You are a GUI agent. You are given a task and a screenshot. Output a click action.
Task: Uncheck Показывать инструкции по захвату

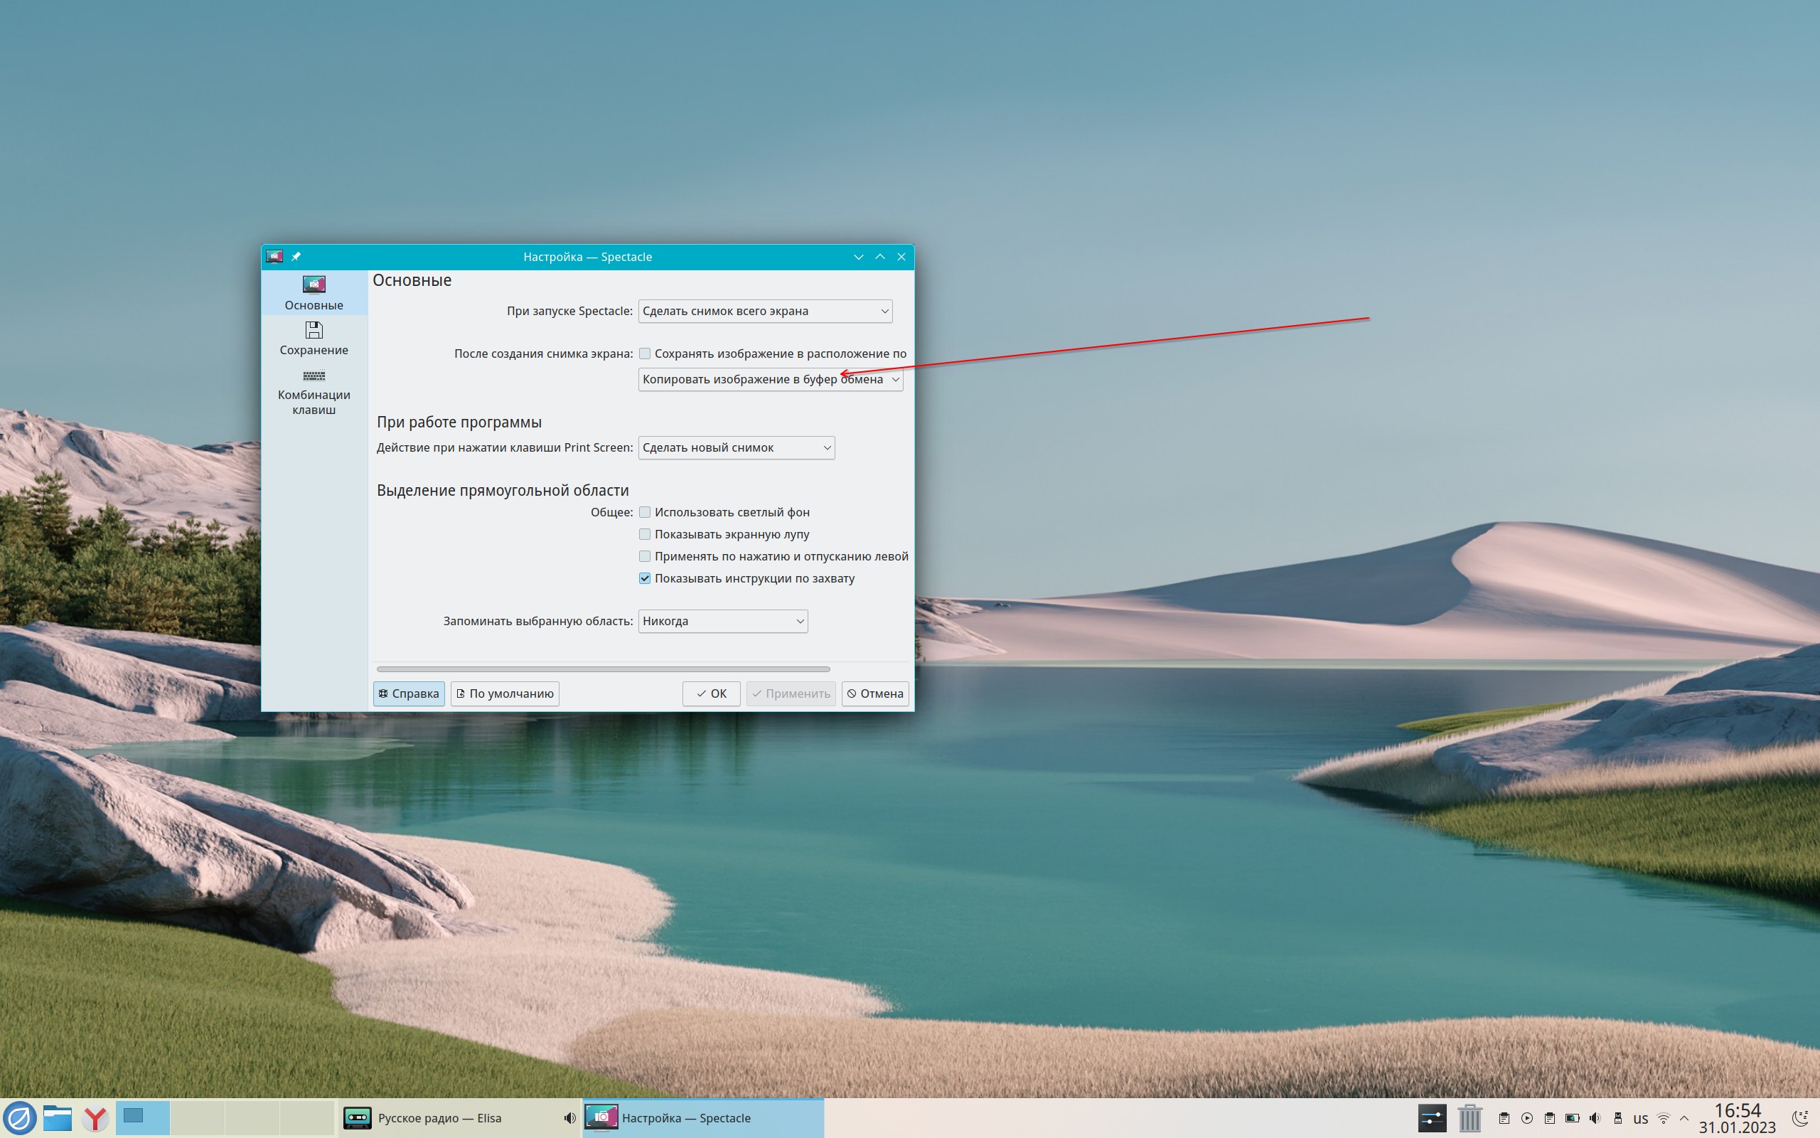(x=645, y=579)
